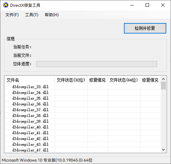Screen dimensions: 171x164
Task: Click the file list scrollbar thumb
Action: (x=163, y=86)
